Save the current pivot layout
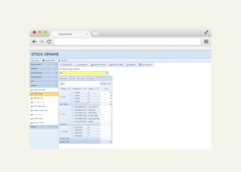 click(x=146, y=64)
